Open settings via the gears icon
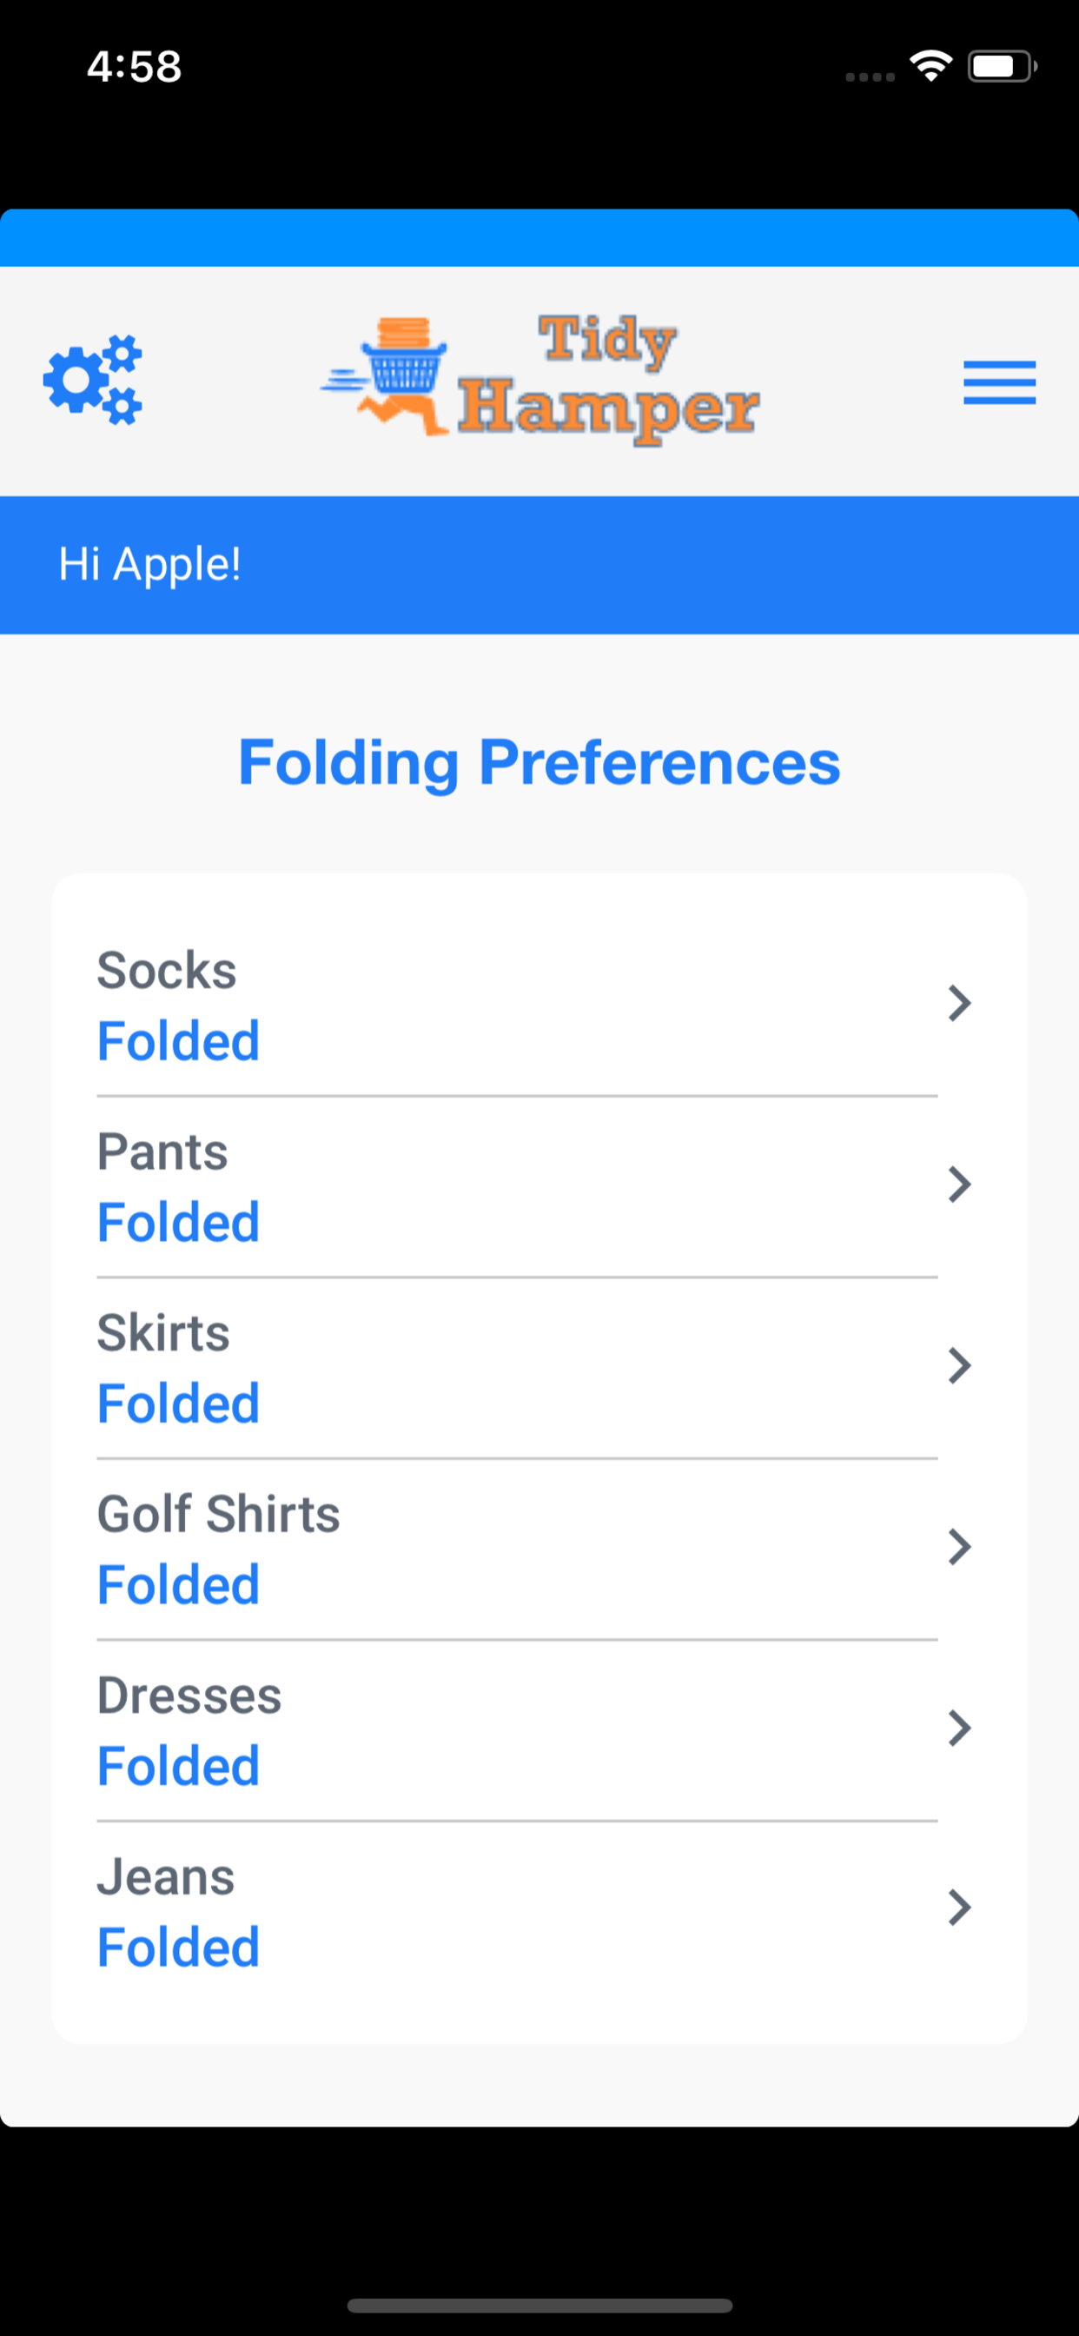This screenshot has width=1079, height=2336. coord(92,380)
